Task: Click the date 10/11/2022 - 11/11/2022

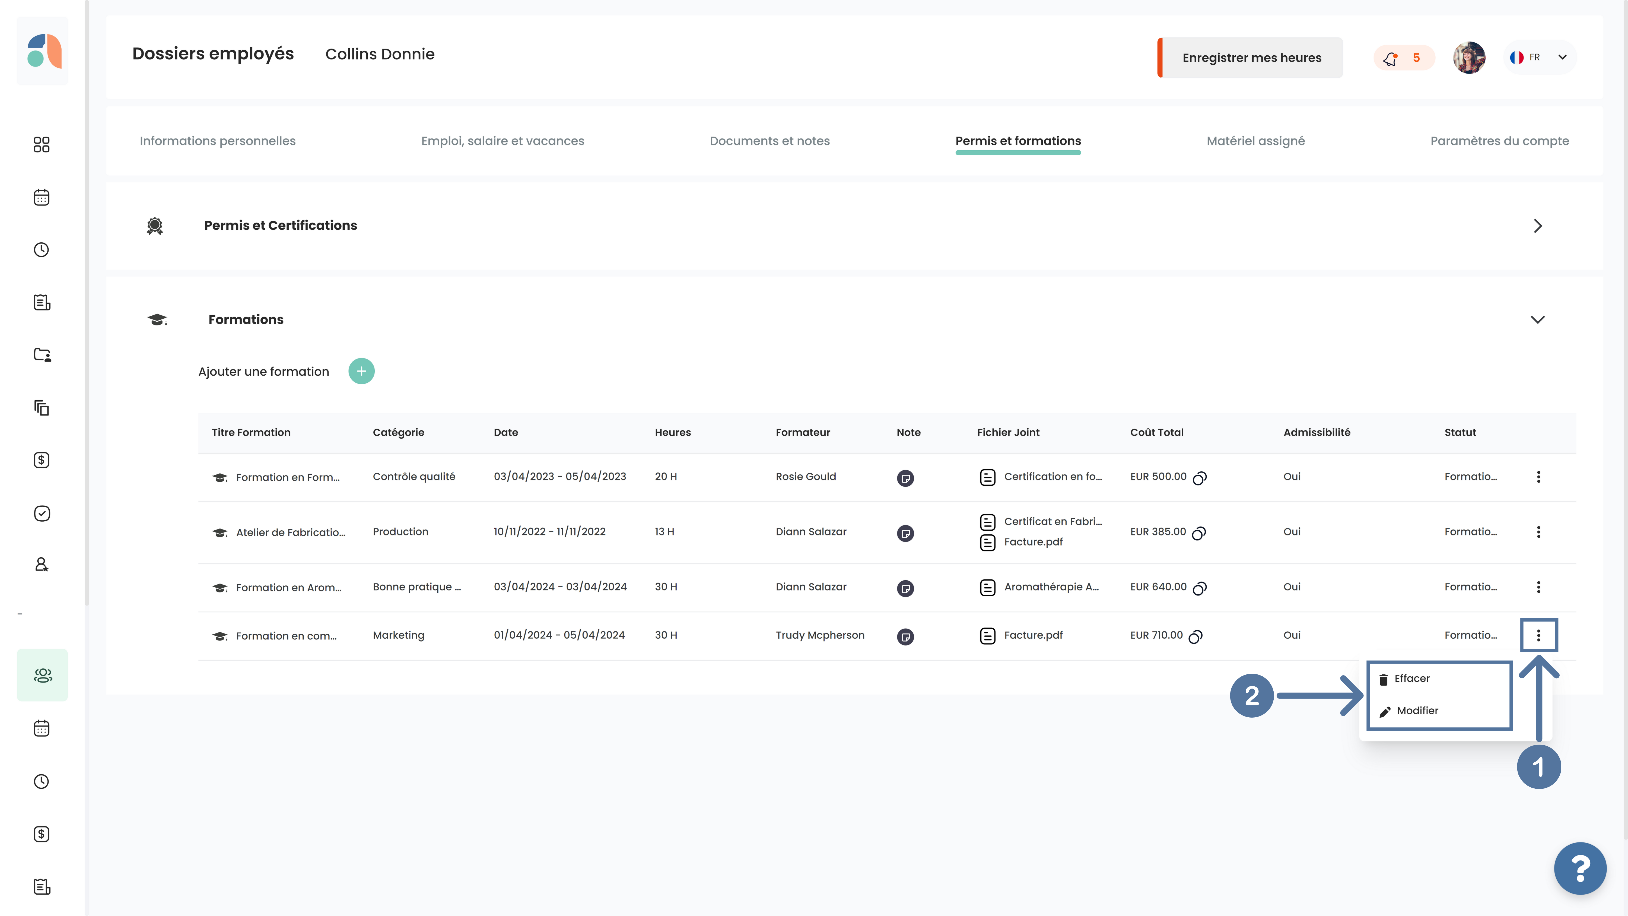Action: click(x=549, y=532)
